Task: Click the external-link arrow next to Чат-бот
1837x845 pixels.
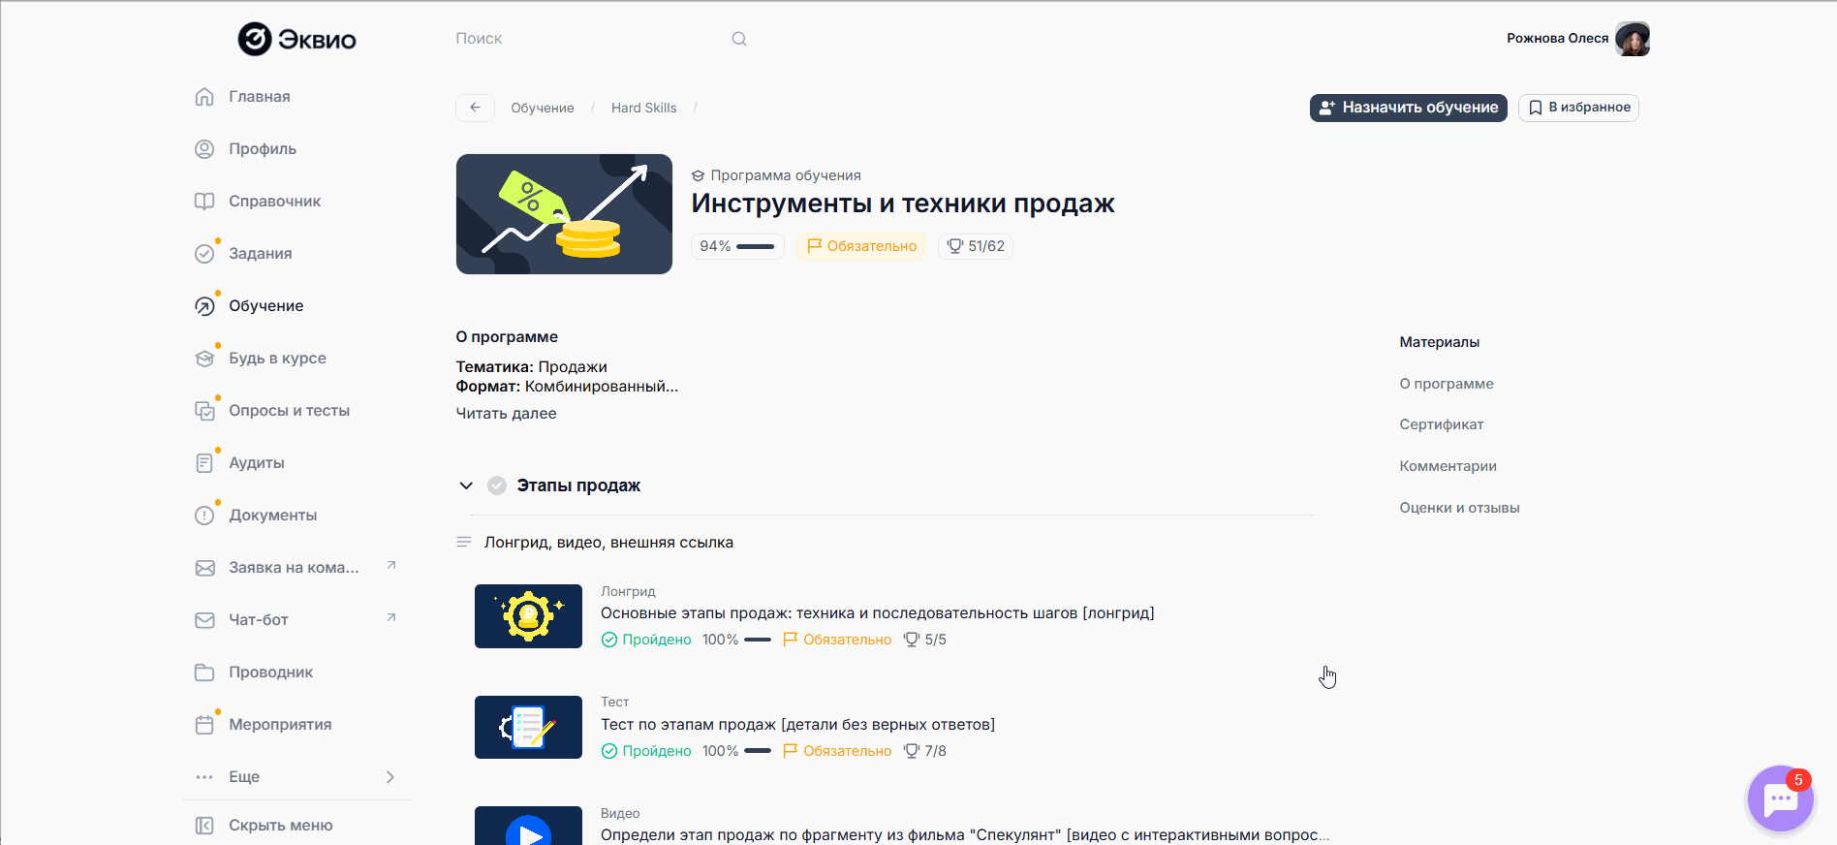Action: tap(391, 617)
